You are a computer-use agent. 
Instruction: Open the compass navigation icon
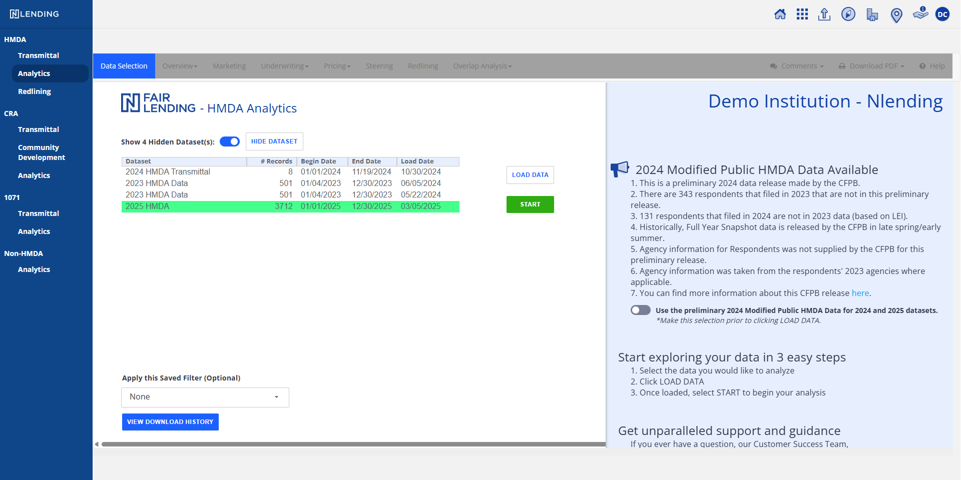[848, 14]
